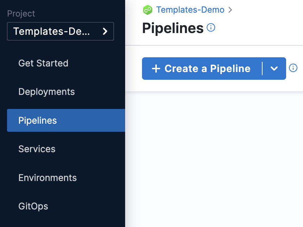Screen dimensions: 303x227
Task: Go to the Get Started page
Action: click(x=43, y=63)
